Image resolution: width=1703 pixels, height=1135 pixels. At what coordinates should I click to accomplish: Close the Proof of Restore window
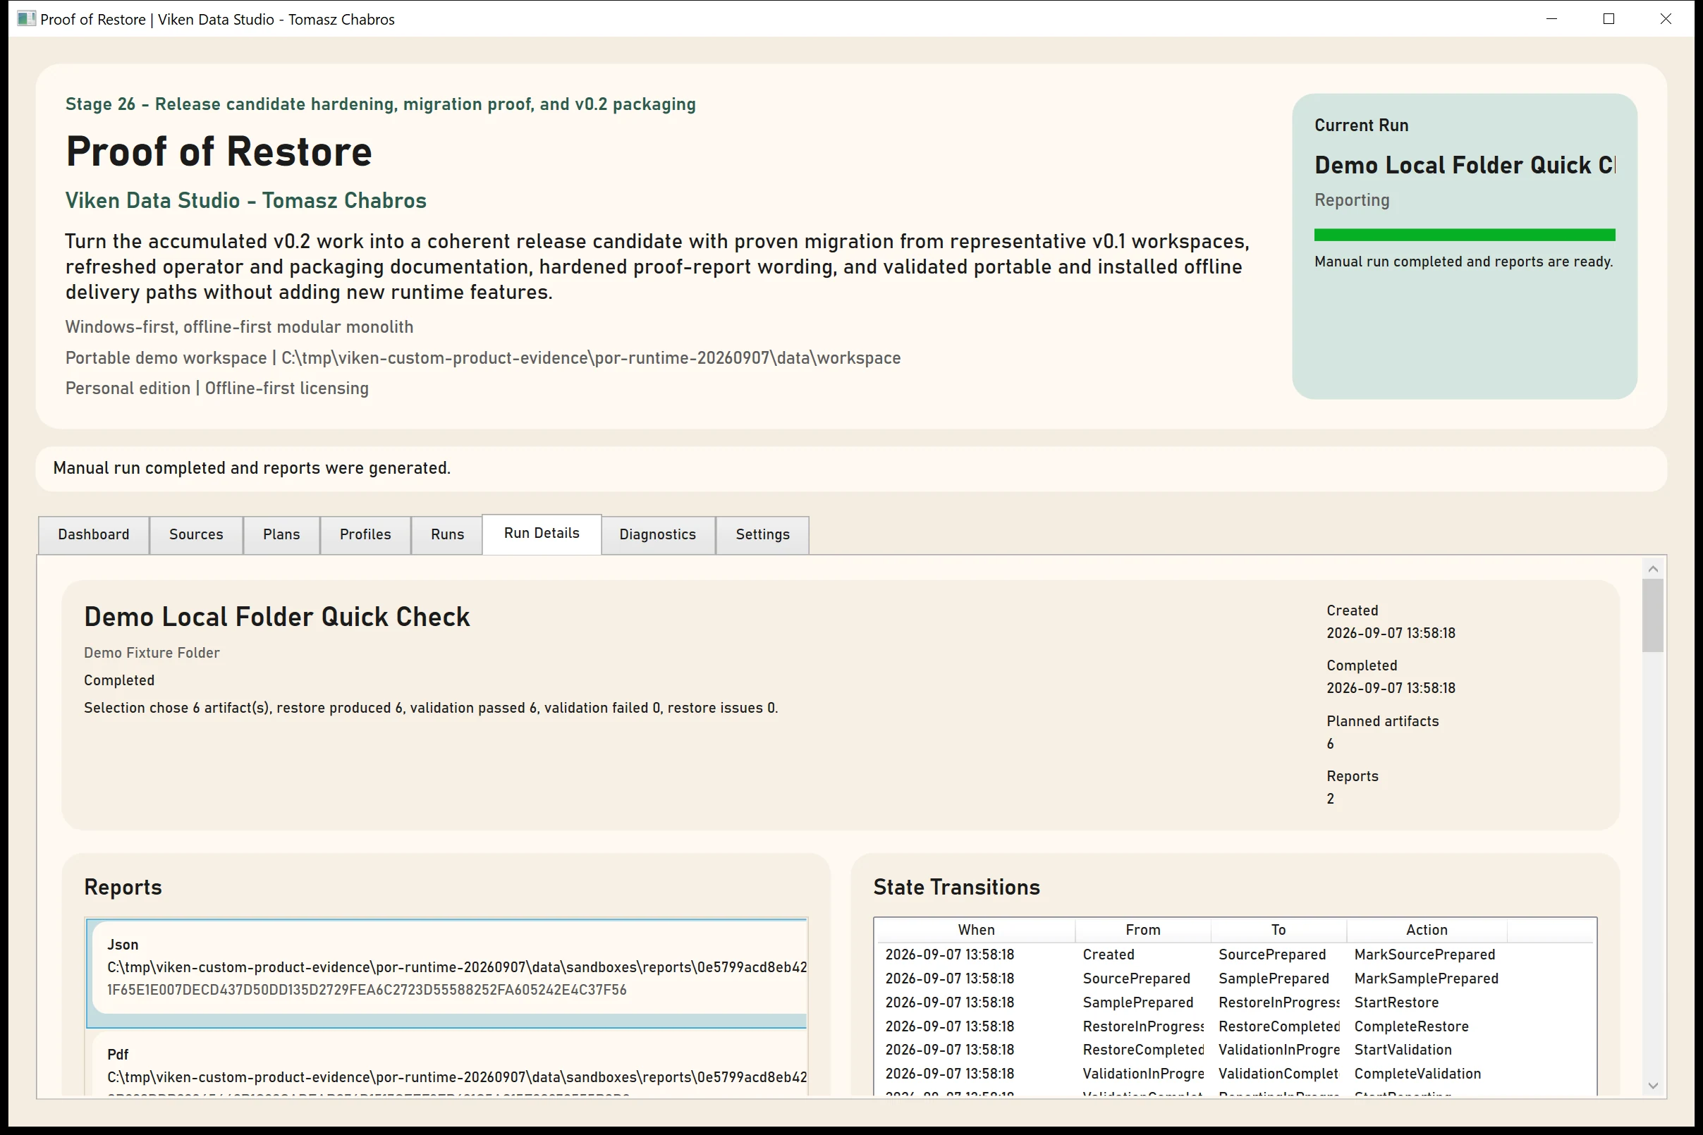pyautogui.click(x=1666, y=19)
